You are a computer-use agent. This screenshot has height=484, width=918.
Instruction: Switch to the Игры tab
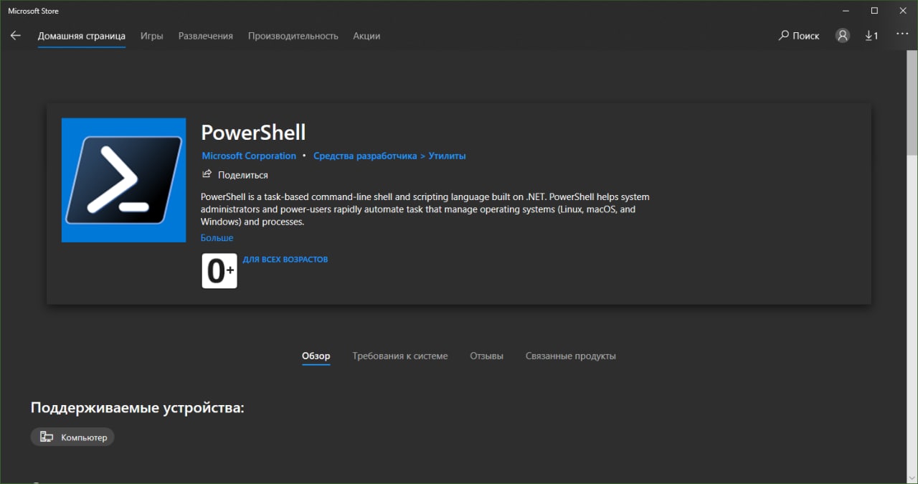point(151,36)
